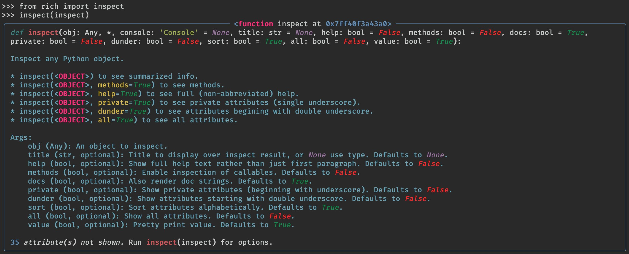Click the 'title (str, optional)' argument line
629x254 pixels.
click(x=238, y=155)
